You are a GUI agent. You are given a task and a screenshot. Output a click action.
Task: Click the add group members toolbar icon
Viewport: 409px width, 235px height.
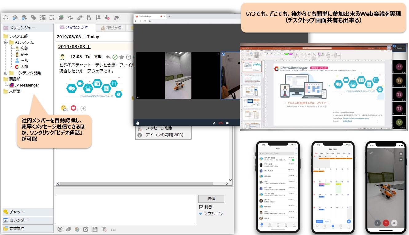(15, 17)
